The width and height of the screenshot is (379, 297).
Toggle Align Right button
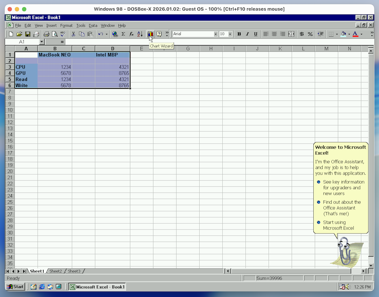tap(283, 34)
